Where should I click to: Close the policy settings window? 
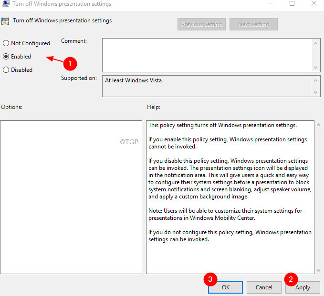(x=314, y=3)
